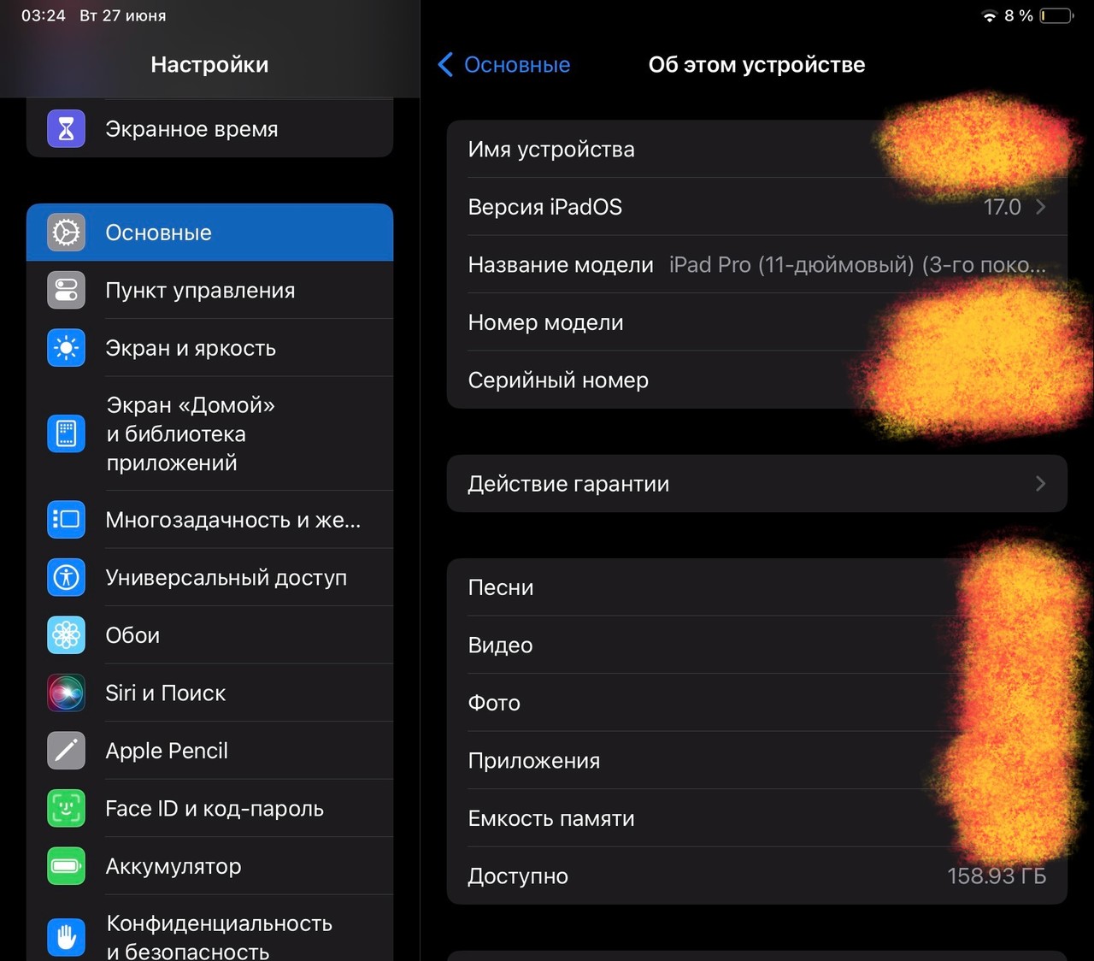Tap the 8 % battery percentage

pos(1019,16)
